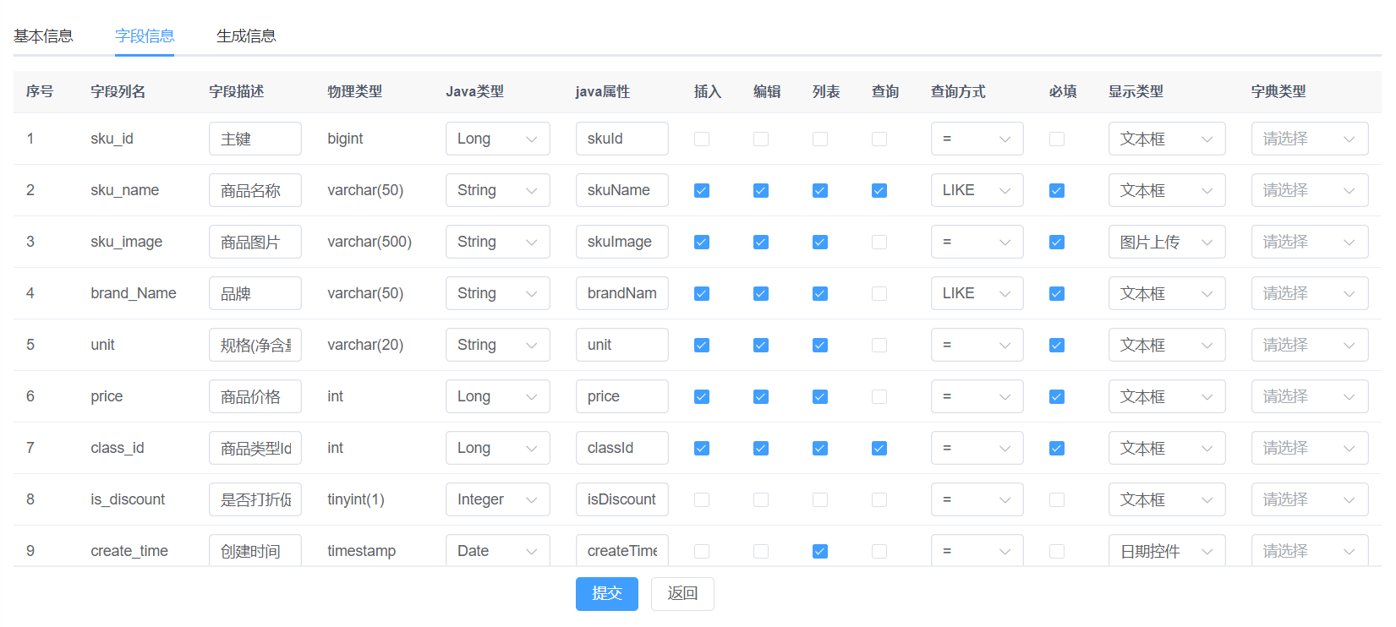
Task: Open Java类型 dropdown for sku_name row
Action: click(497, 191)
